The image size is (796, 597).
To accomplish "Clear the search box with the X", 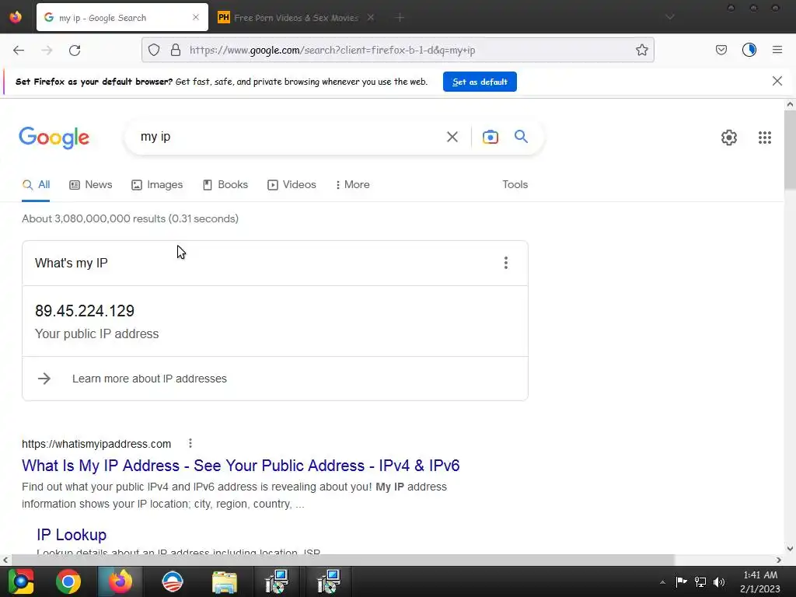I will pos(452,137).
